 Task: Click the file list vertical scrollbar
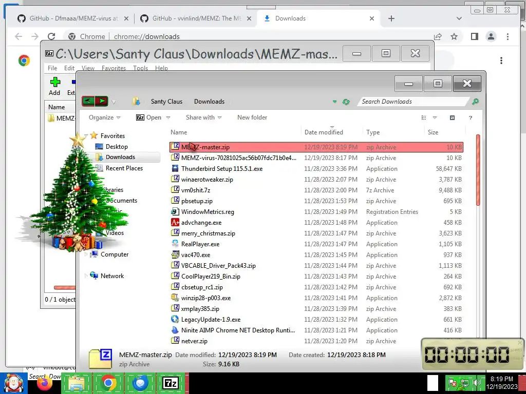(x=478, y=170)
